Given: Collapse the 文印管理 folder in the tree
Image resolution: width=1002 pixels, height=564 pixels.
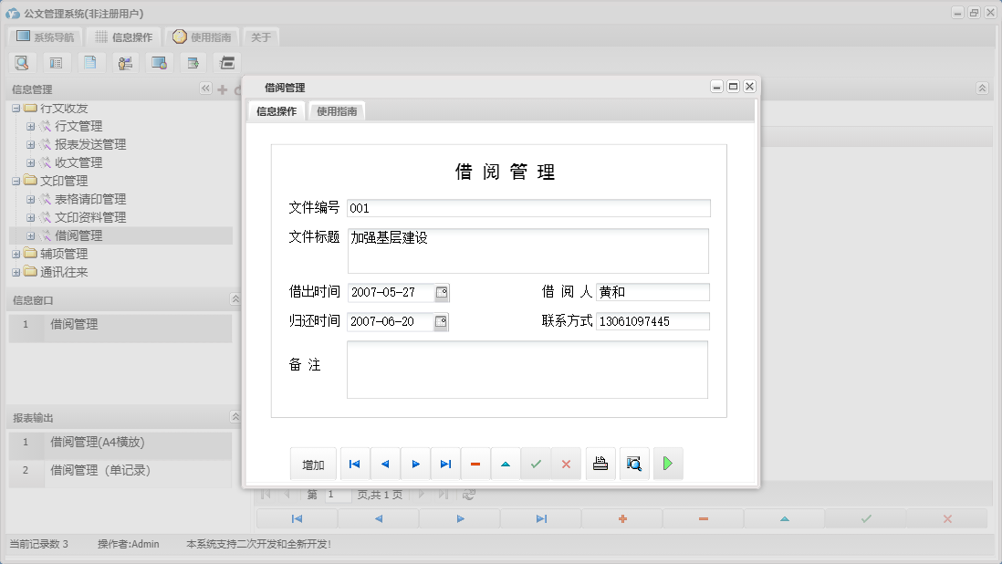Looking at the screenshot, I should click(x=15, y=180).
